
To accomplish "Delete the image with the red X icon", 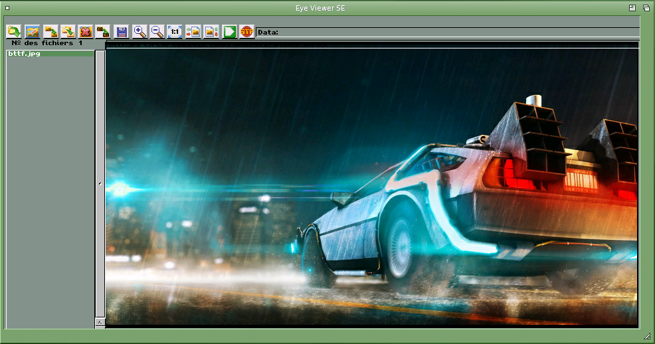I will pos(85,32).
